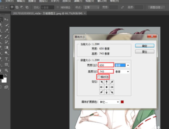Select the Gradient tool

[7, 48]
